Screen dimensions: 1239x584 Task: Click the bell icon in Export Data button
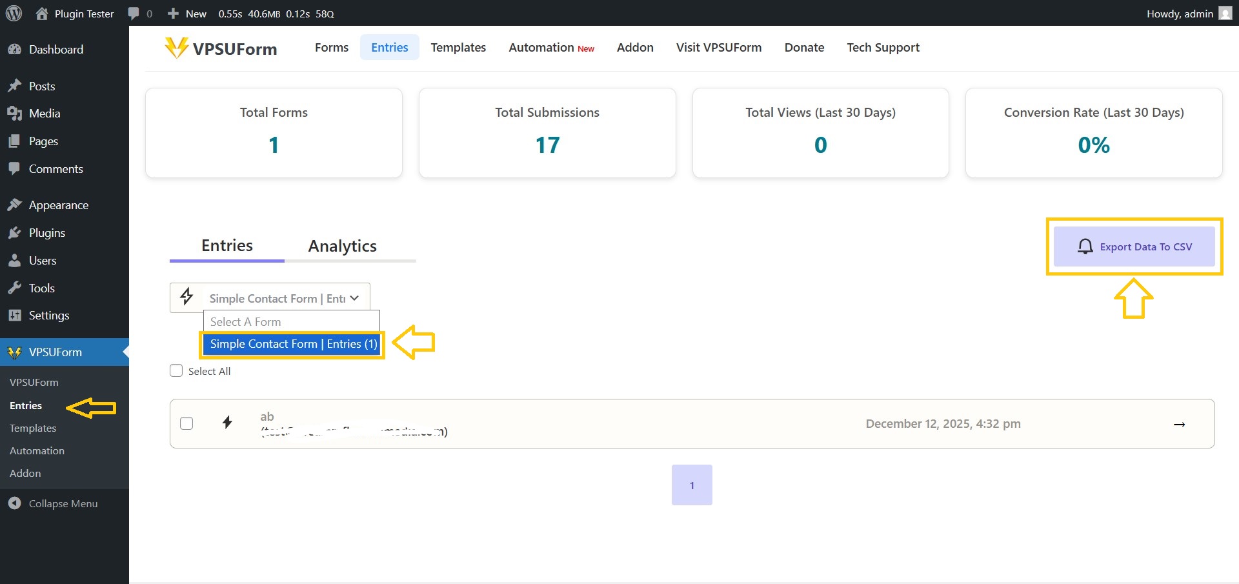(x=1085, y=247)
